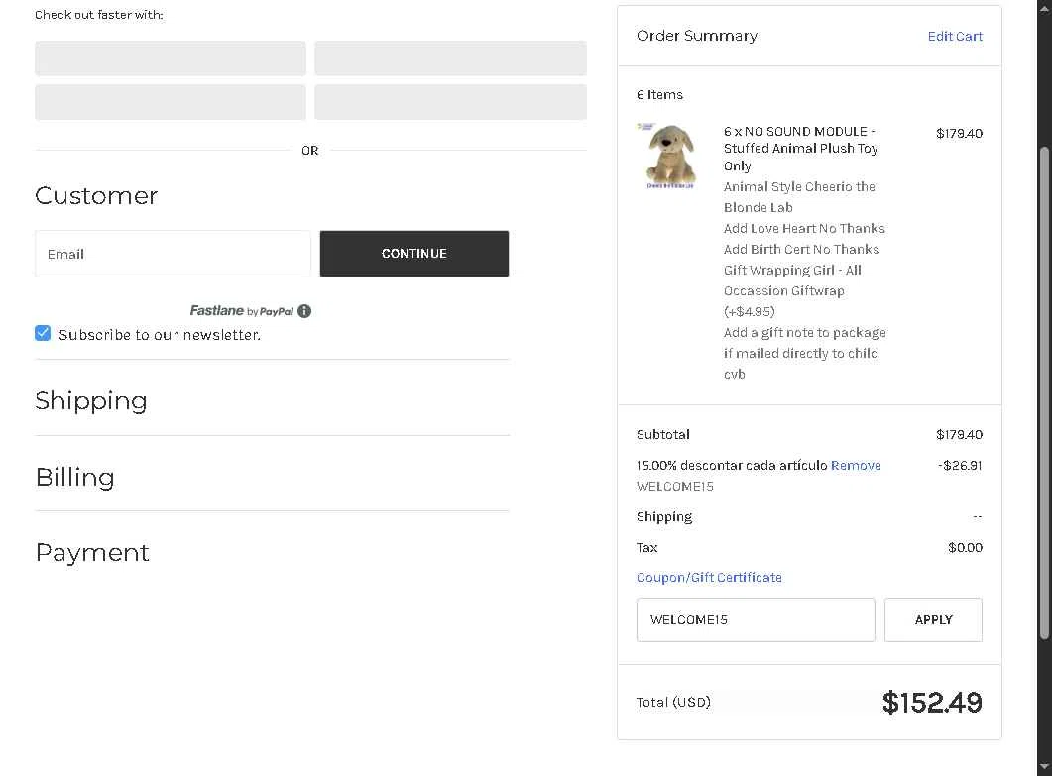Image resolution: width=1052 pixels, height=776 pixels.
Task: Click the Shipping row label in summary
Action: click(x=664, y=516)
